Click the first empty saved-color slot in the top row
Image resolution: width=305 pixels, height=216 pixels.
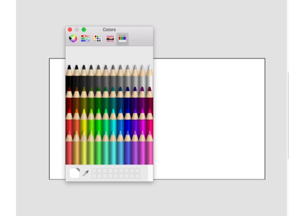click(x=94, y=170)
